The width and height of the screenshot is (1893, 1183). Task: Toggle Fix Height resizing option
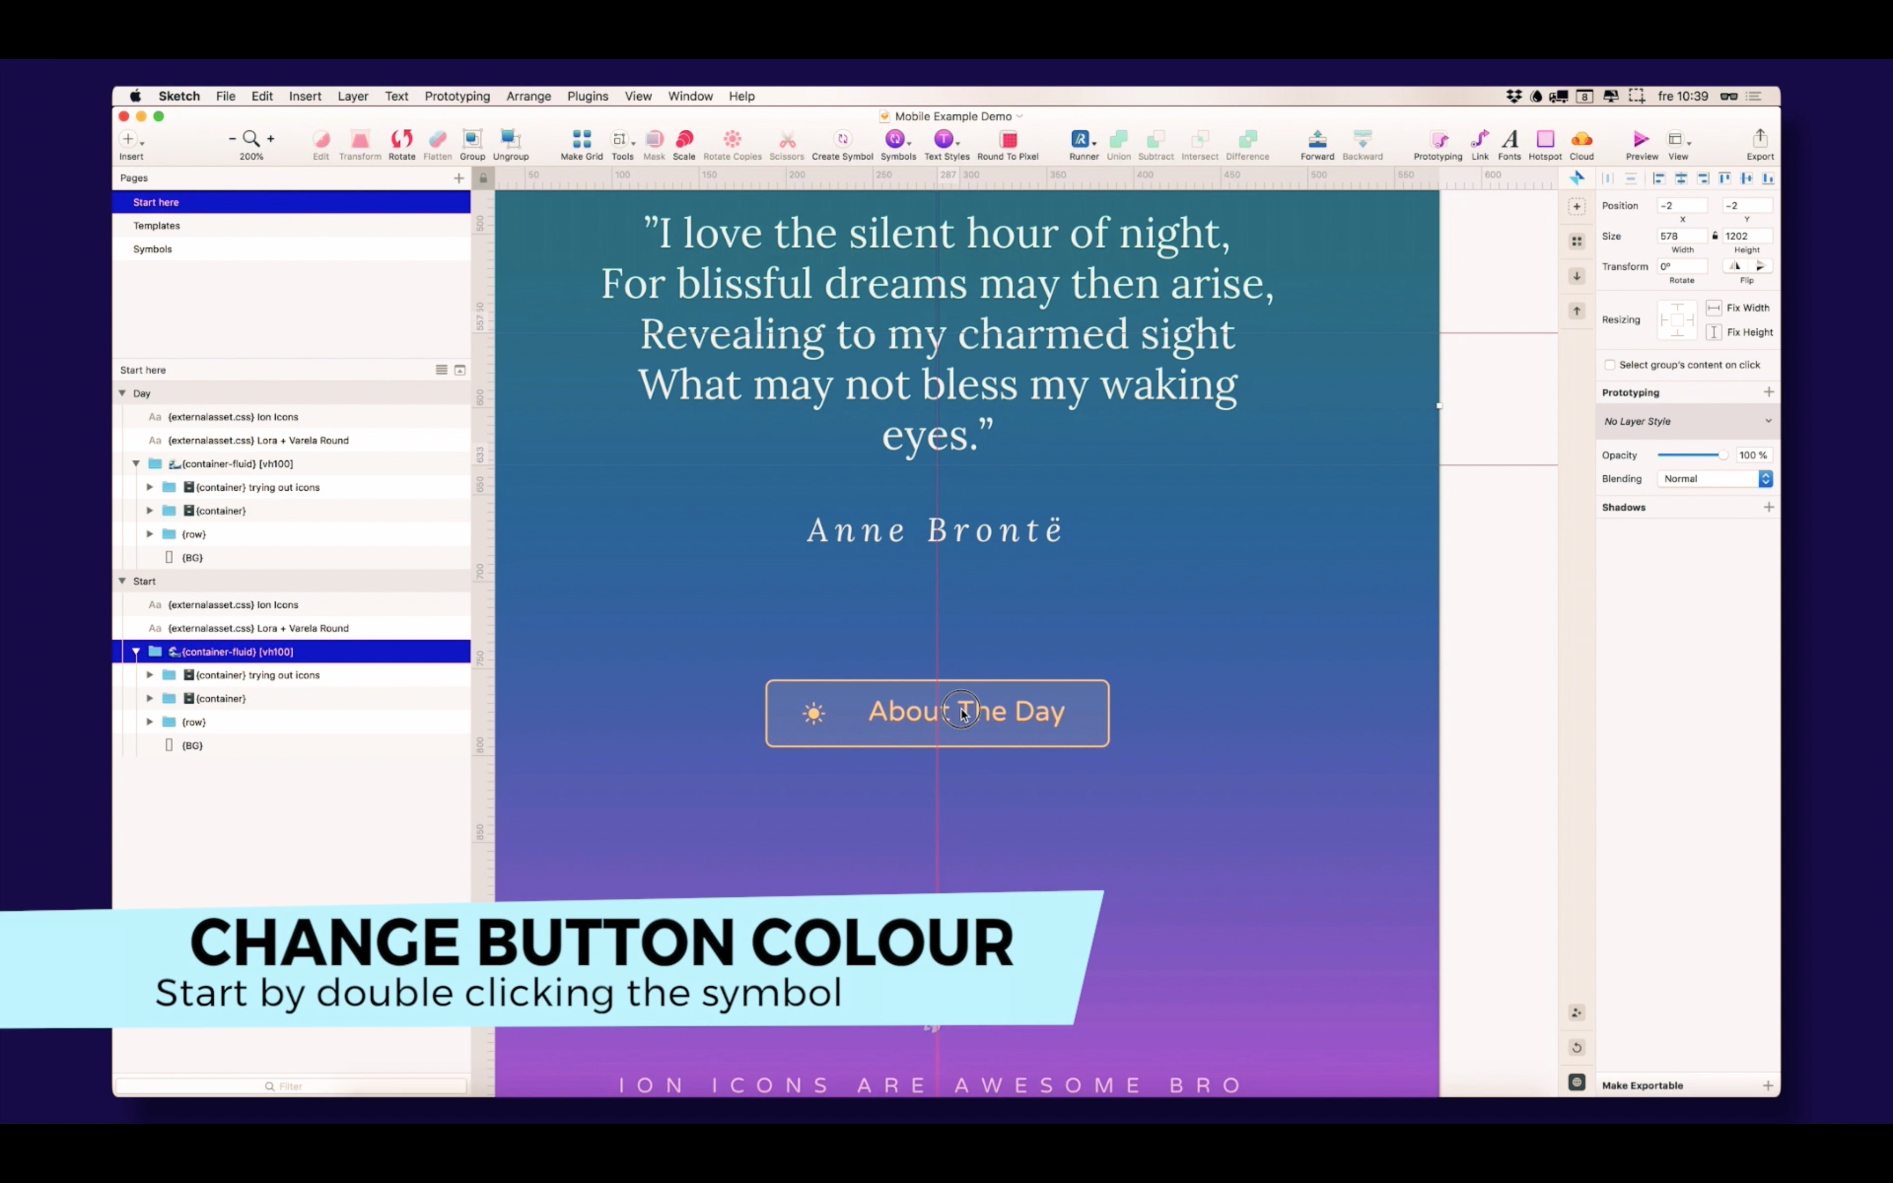tap(1713, 332)
